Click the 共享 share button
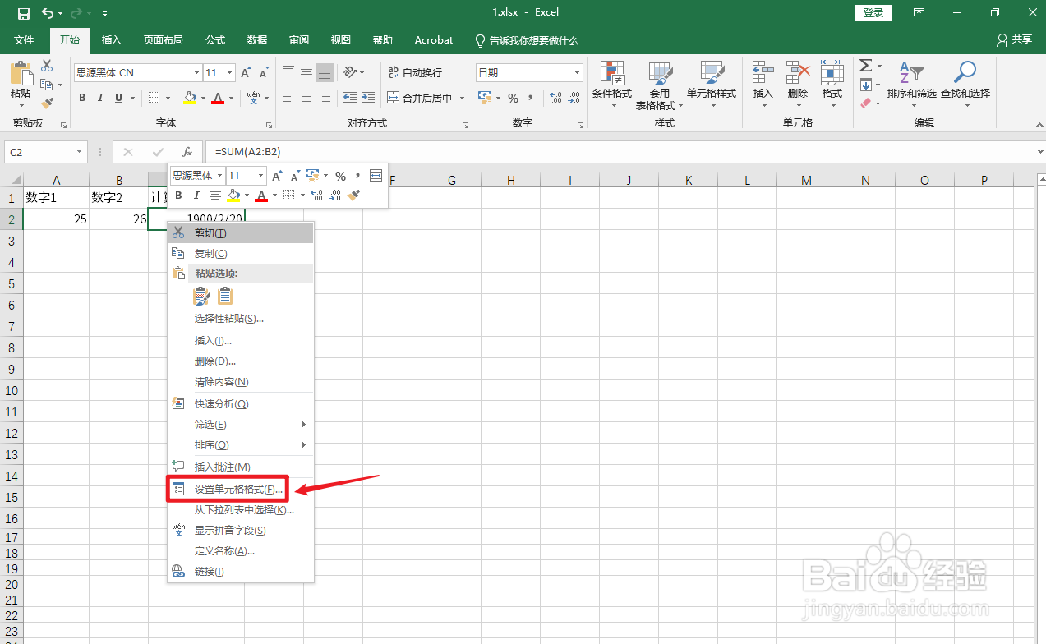 (x=1015, y=39)
